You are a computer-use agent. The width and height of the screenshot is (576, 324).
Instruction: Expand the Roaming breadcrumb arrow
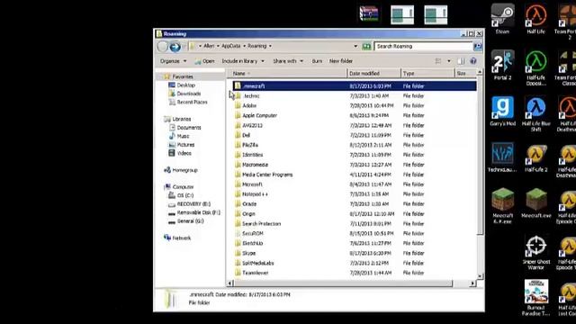point(270,46)
